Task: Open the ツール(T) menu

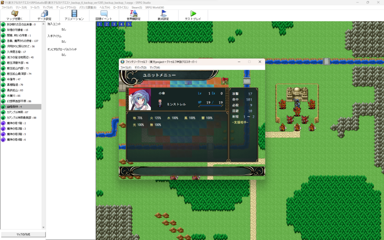Action: click(x=35, y=7)
